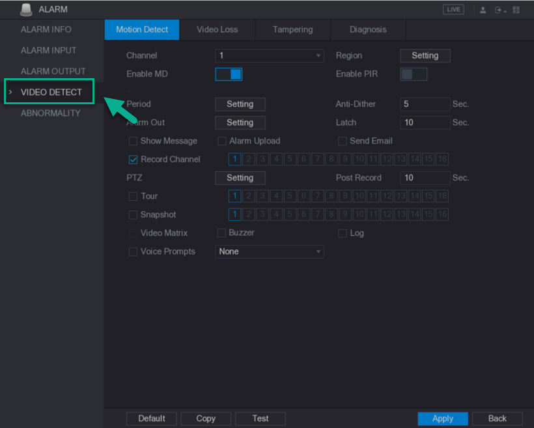534x428 pixels.
Task: Click the alarm bell icon in header
Action: point(26,10)
